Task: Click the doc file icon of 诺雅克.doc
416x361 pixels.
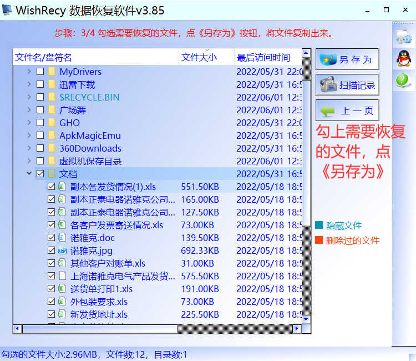Action: click(x=62, y=237)
